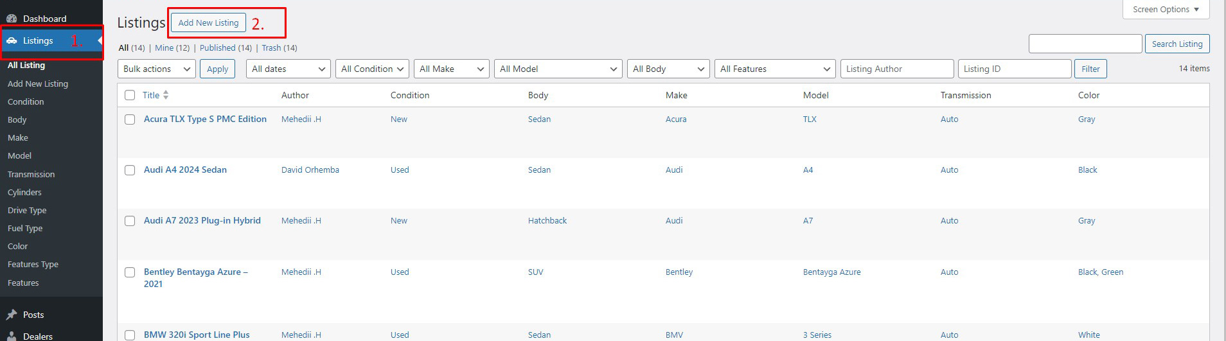Click Black, Green in the Color column
1226x341 pixels.
[1101, 272]
